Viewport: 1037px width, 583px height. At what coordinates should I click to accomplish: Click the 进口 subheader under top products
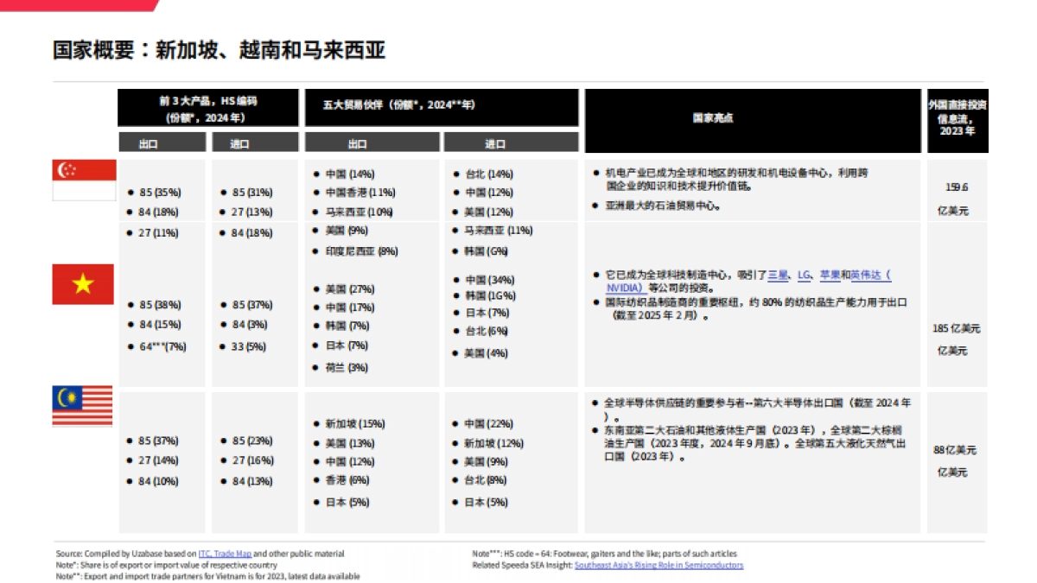point(257,143)
